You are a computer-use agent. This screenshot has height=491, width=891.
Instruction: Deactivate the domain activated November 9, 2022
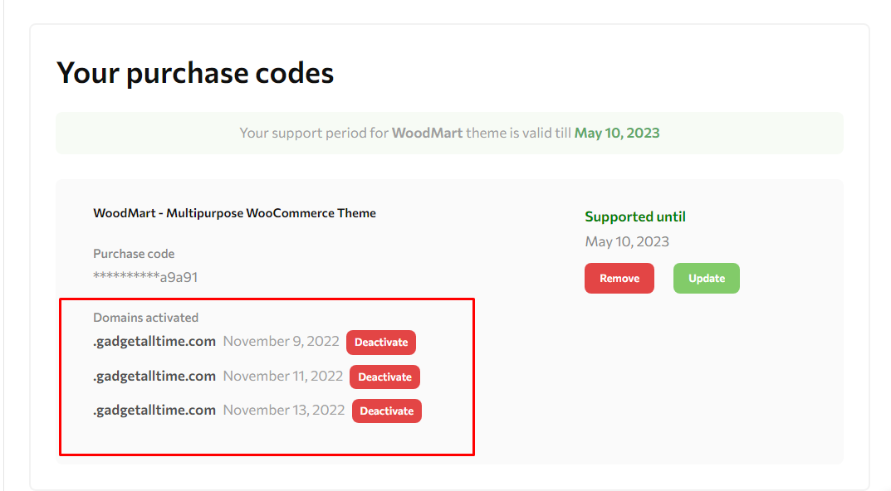380,343
